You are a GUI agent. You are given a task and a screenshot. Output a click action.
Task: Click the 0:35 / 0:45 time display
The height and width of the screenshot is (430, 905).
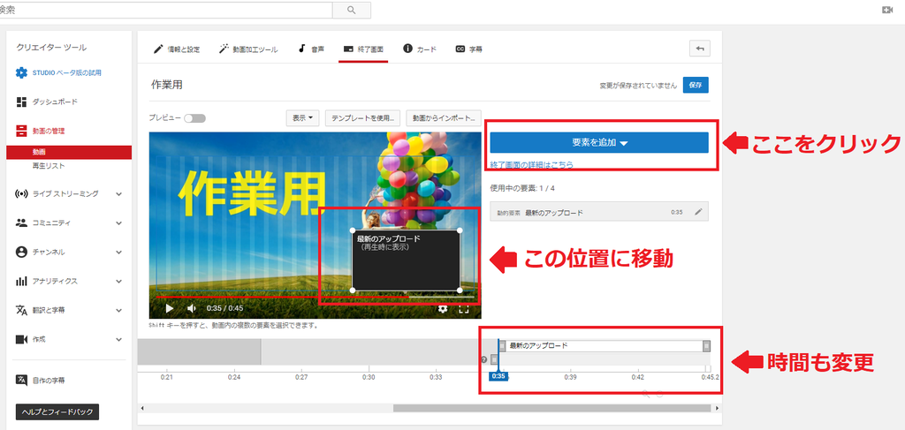tap(225, 308)
